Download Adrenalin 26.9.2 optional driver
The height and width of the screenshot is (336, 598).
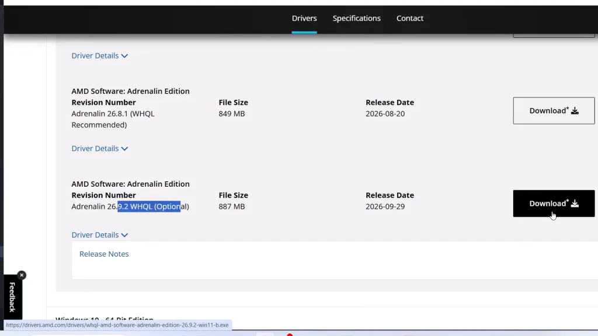click(x=554, y=204)
